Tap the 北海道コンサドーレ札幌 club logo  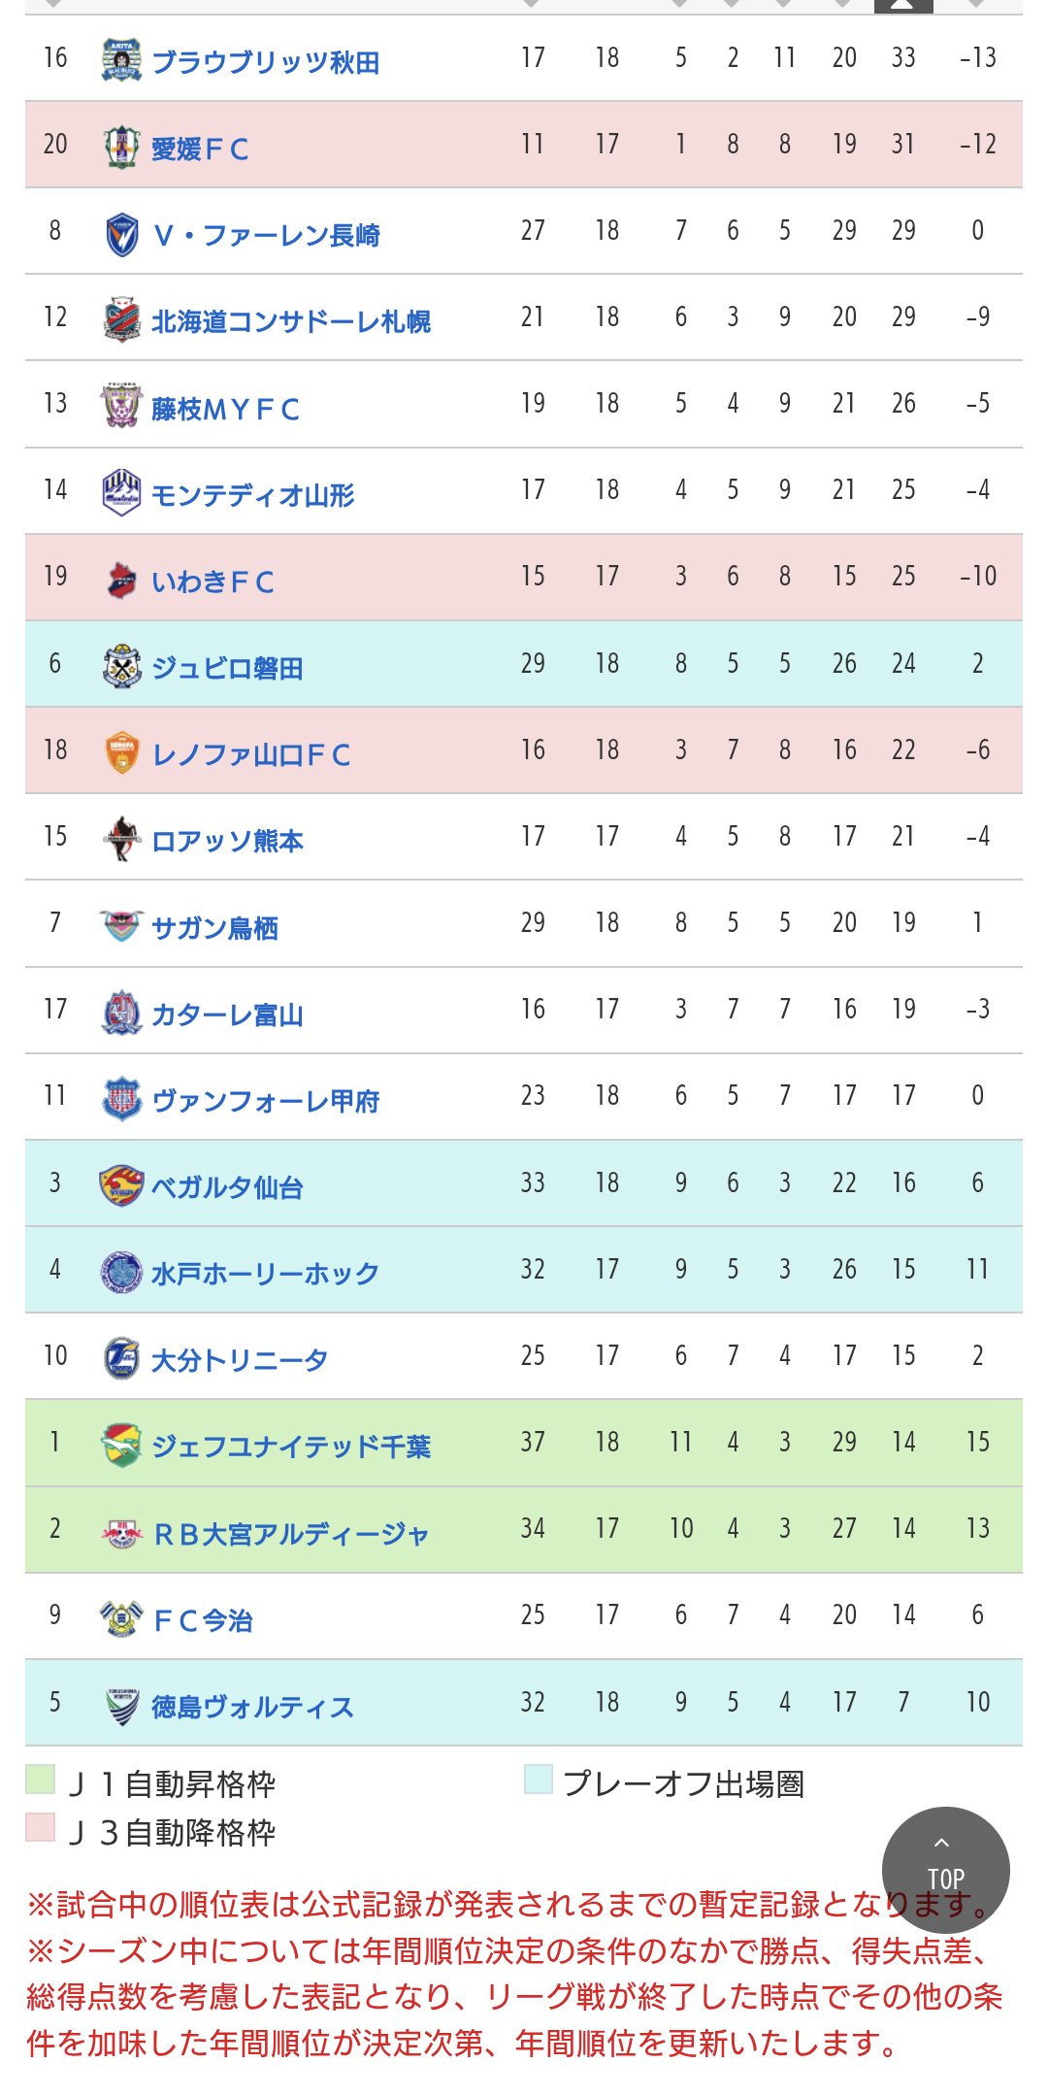point(121,319)
